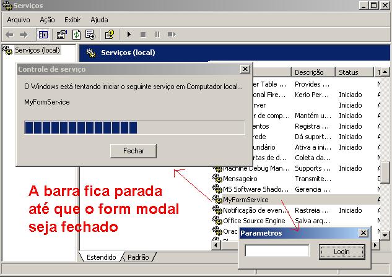Viewport: 392px width, 277px height.
Task: Click the Show/Hide Console Tree toolbar icon
Action: click(x=44, y=35)
